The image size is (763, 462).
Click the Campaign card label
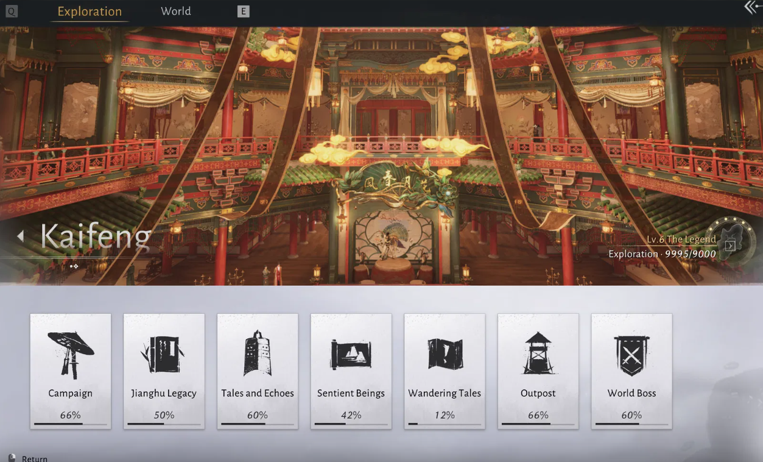click(71, 393)
